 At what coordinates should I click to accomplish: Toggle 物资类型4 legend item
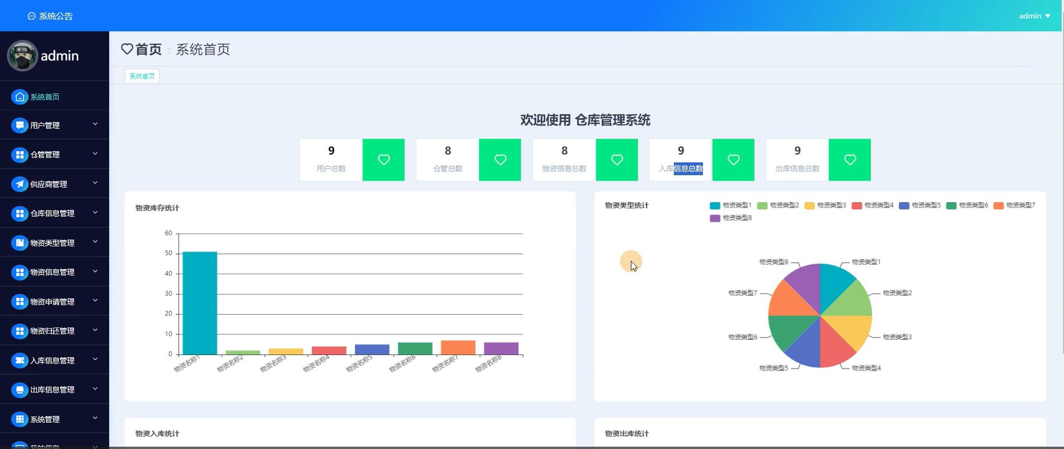pos(873,205)
